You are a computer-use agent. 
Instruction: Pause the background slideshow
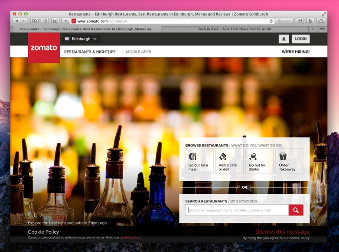35,215
